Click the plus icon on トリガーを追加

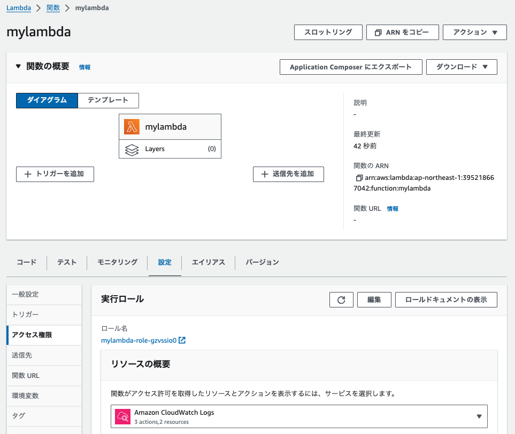coord(26,174)
